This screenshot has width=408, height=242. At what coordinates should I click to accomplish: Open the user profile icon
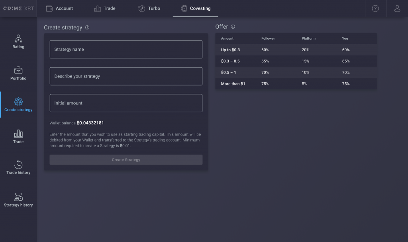[397, 8]
